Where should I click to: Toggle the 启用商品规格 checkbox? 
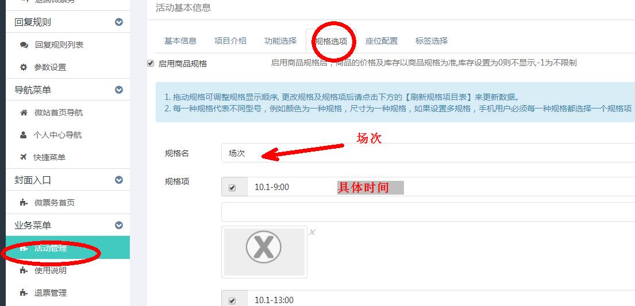tap(151, 63)
